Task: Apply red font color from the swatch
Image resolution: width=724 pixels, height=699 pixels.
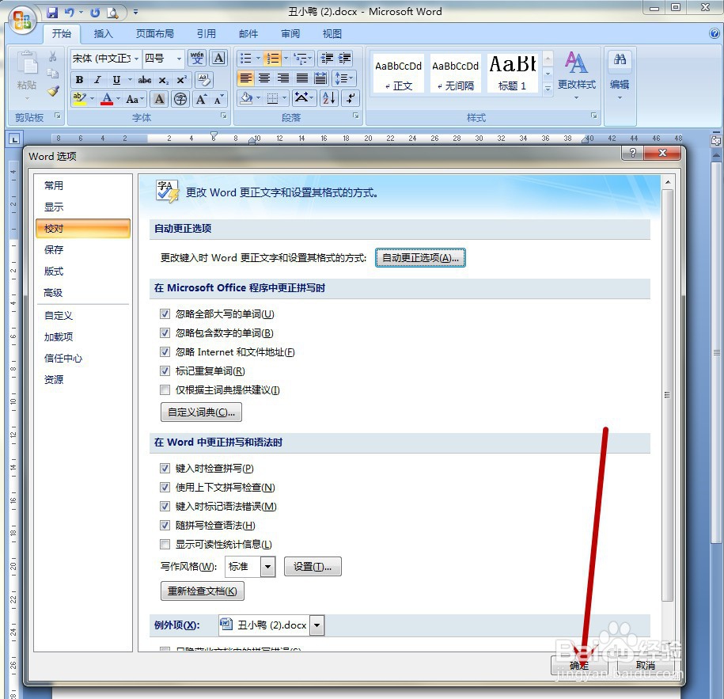Action: tap(107, 98)
